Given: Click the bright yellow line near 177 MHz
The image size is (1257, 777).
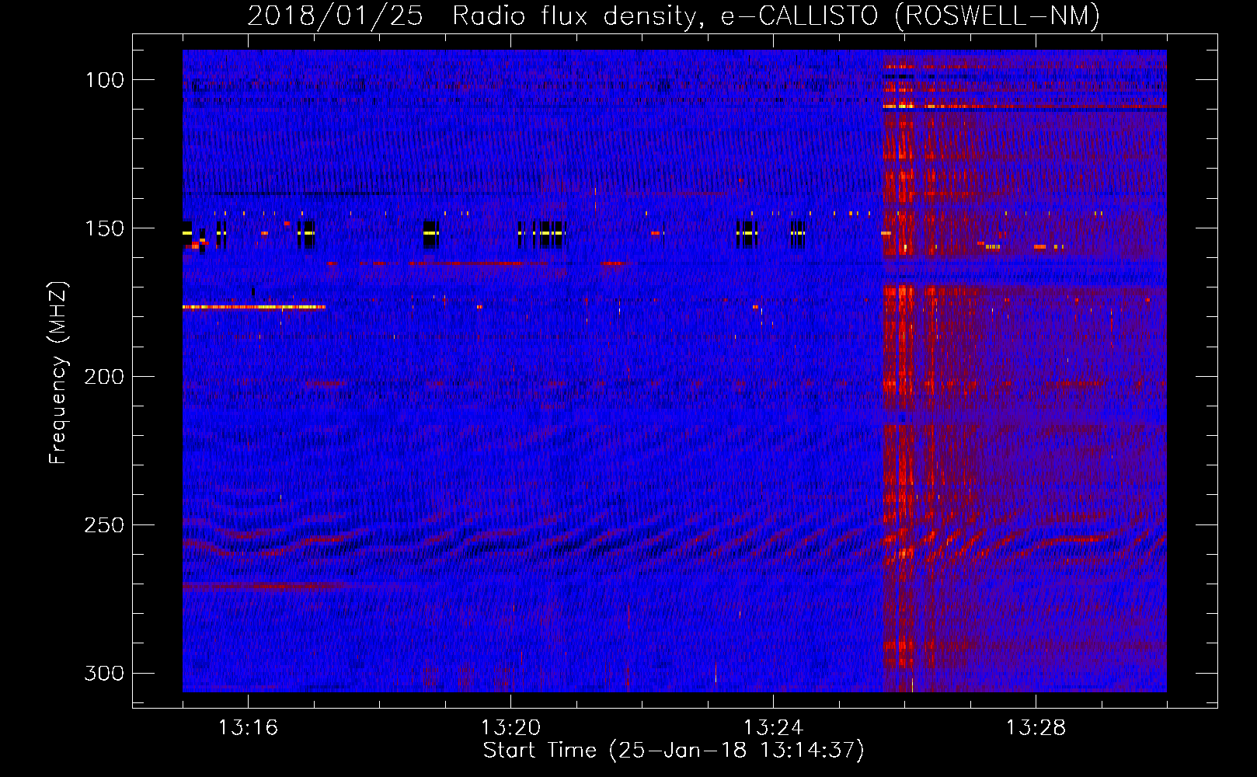Looking at the screenshot, I should (x=254, y=307).
